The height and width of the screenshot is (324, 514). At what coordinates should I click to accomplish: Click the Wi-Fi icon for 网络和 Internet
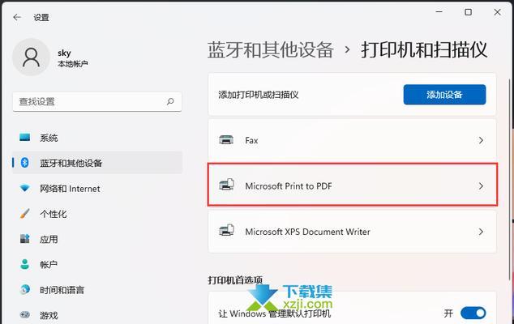[x=25, y=188]
